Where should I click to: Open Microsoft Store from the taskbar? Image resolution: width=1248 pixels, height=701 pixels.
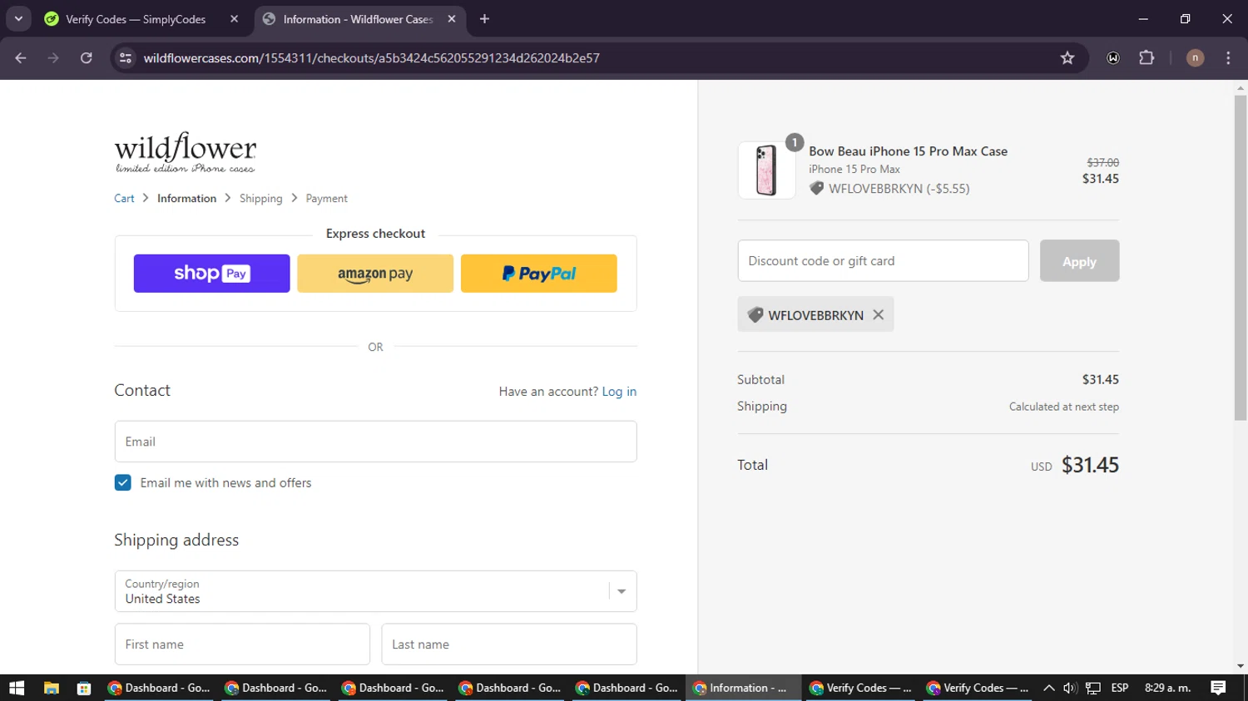[83, 688]
